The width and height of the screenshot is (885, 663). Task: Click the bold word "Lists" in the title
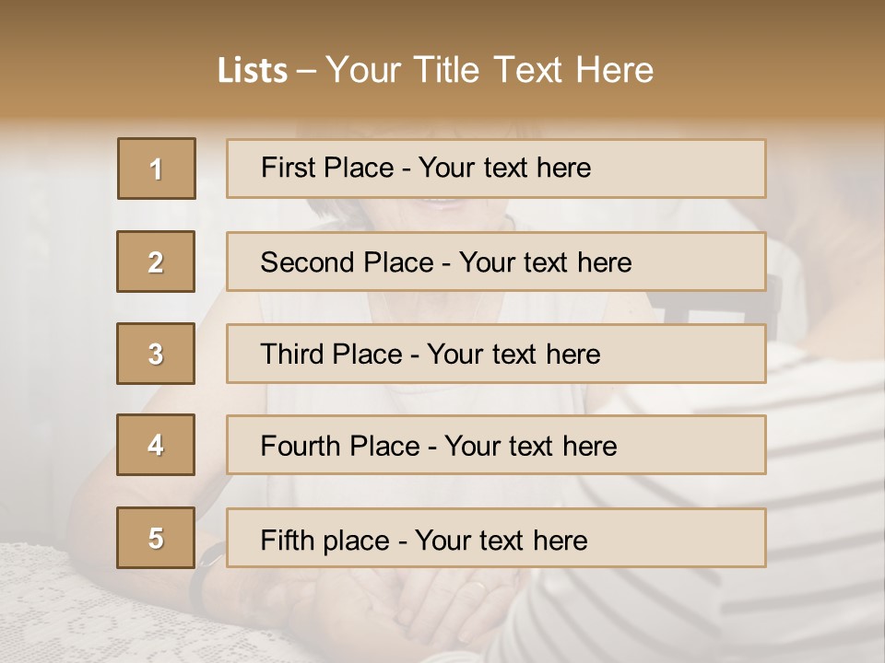[252, 71]
